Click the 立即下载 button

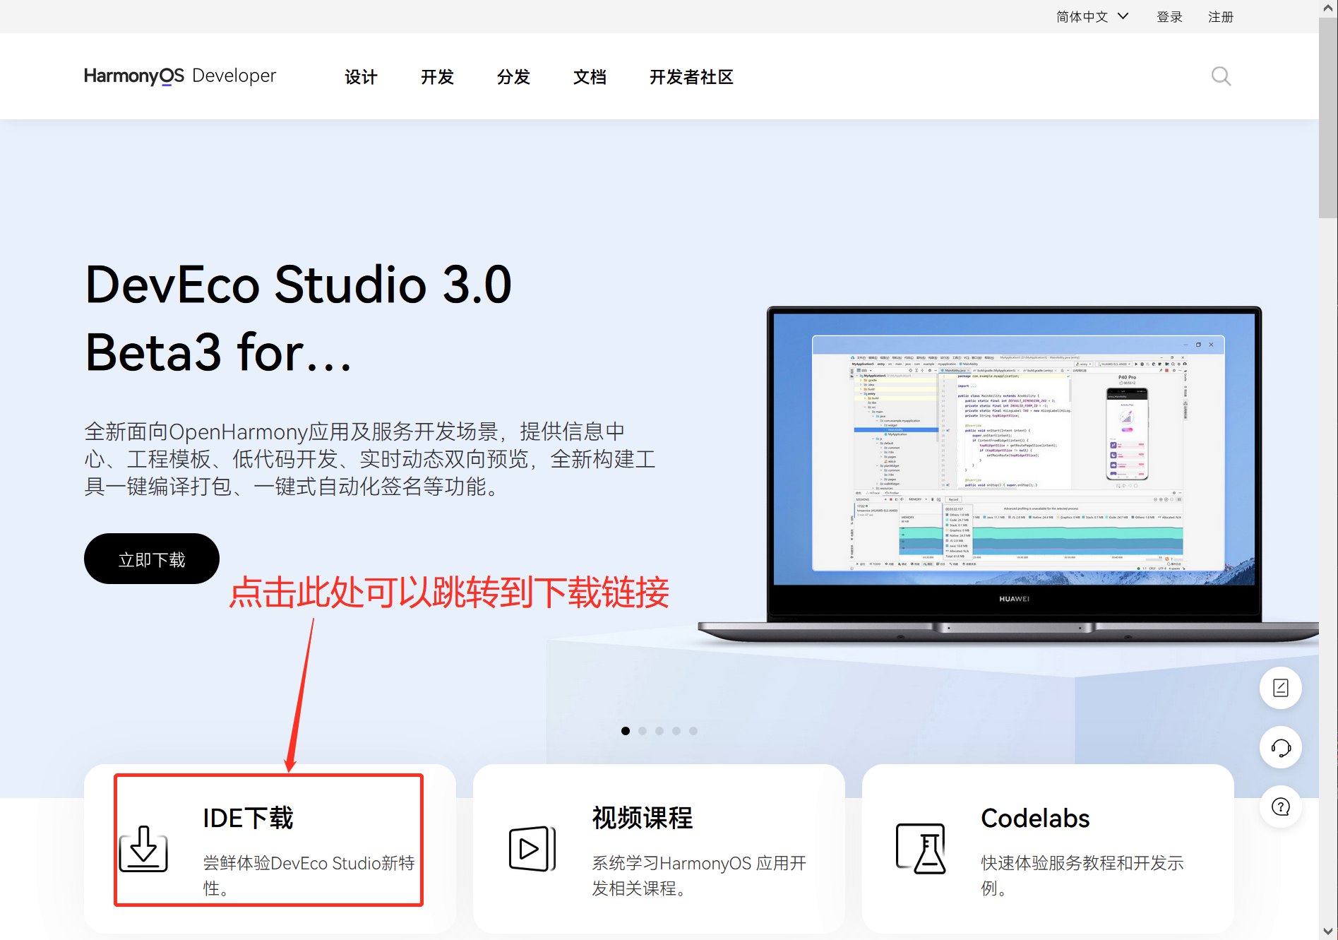click(x=152, y=559)
